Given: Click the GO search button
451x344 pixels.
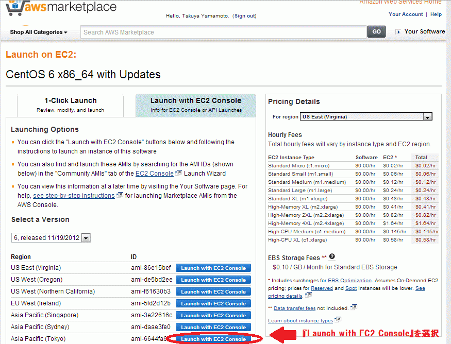Looking at the screenshot, I should click(376, 32).
